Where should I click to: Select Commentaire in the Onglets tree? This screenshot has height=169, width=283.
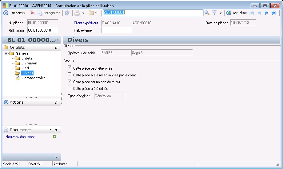33,78
